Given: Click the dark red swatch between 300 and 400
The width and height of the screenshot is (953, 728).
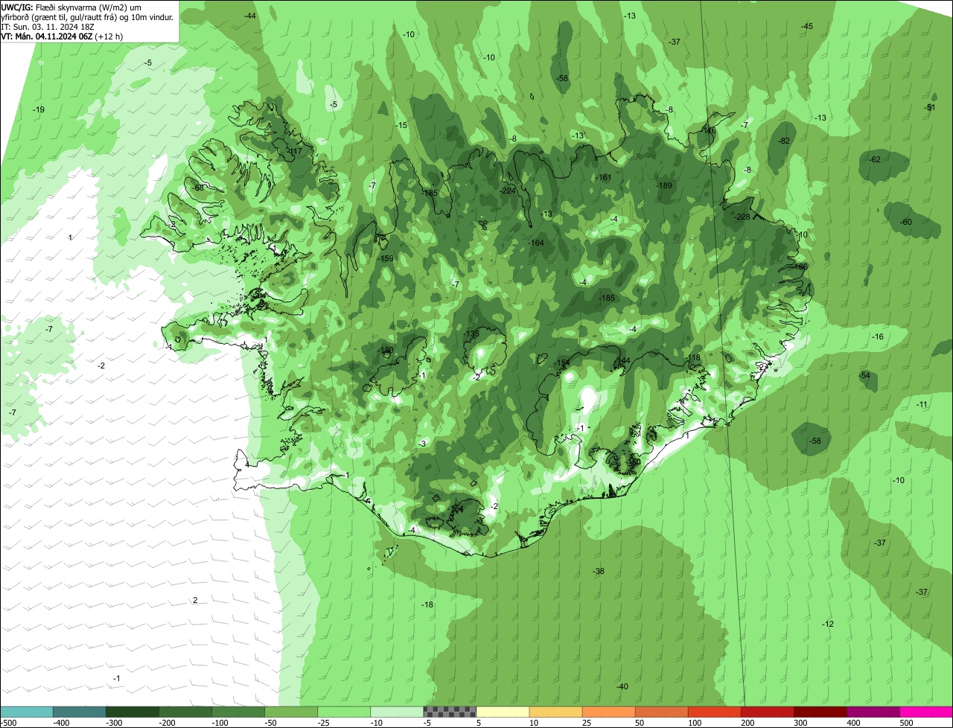Looking at the screenshot, I should pos(820,712).
